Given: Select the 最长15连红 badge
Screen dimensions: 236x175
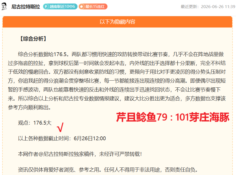Looking at the screenshot, I should (x=93, y=6).
